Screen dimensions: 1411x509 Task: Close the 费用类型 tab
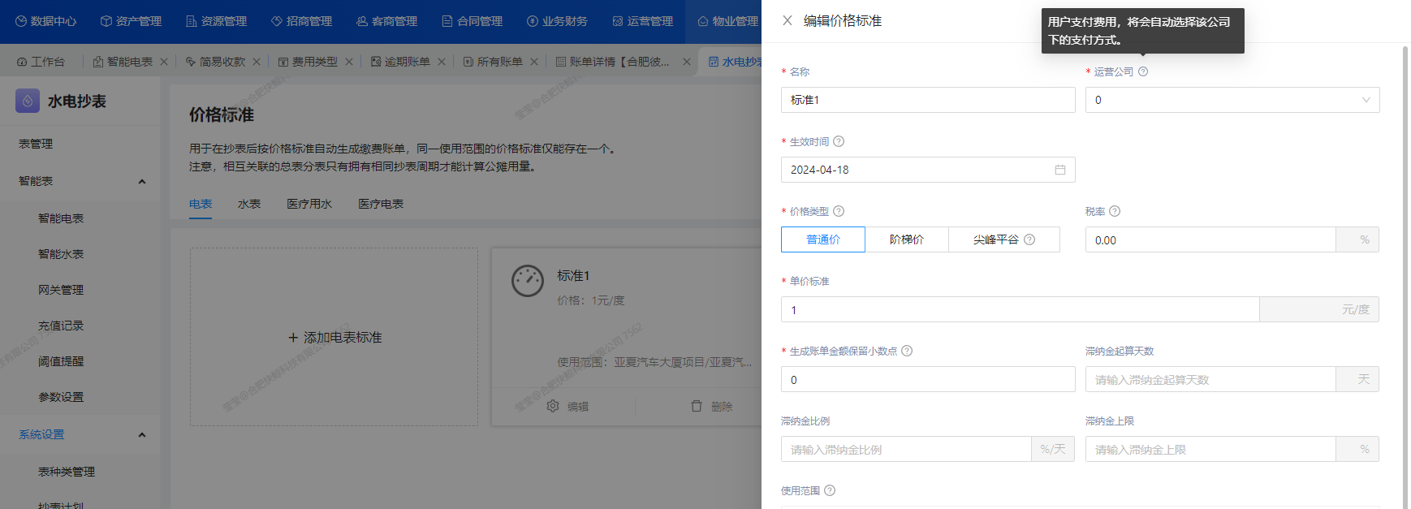349,62
